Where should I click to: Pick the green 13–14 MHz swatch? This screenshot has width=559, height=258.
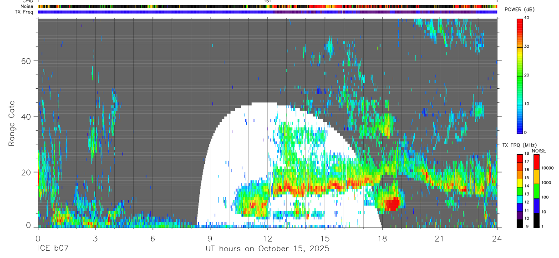(x=520, y=191)
